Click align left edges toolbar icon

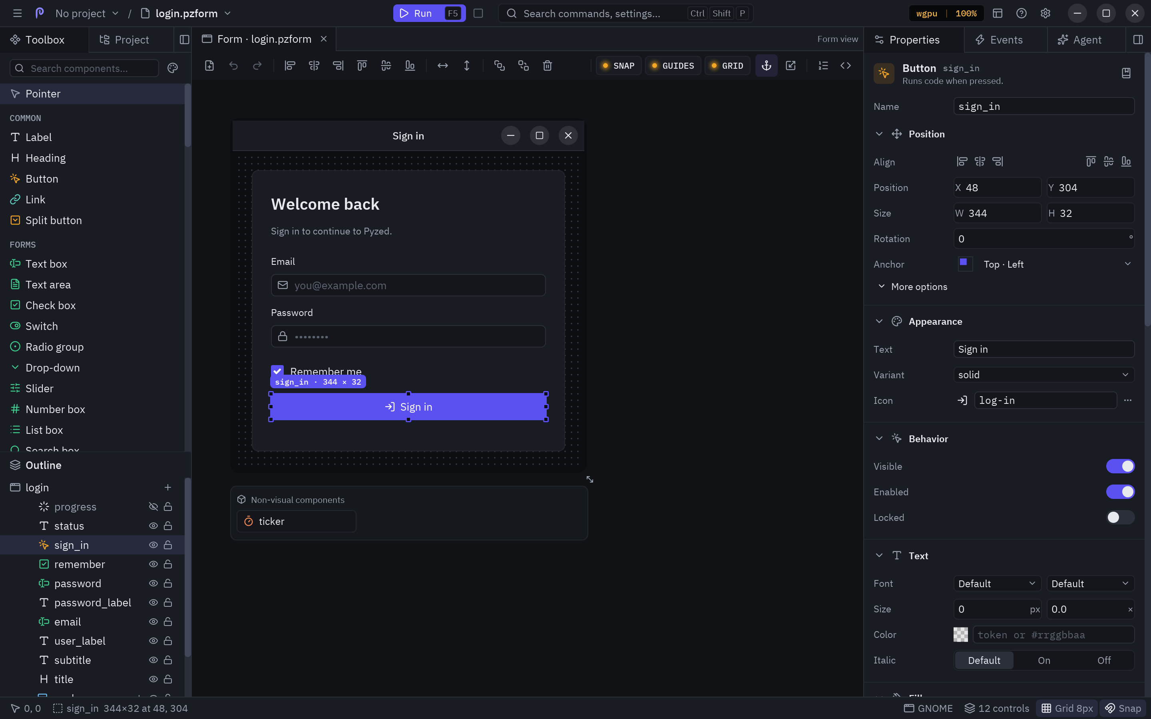[x=290, y=66]
